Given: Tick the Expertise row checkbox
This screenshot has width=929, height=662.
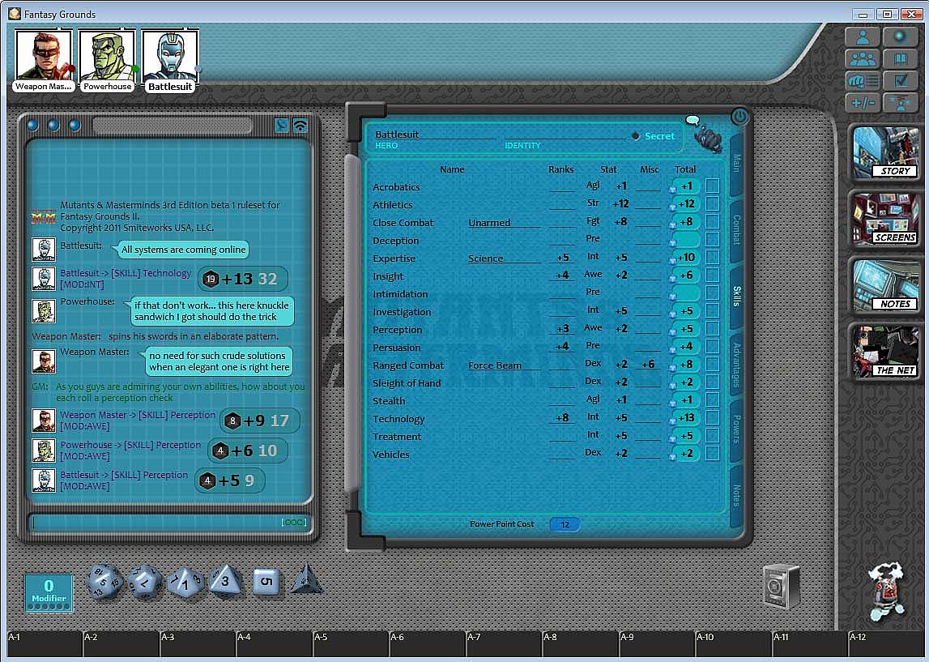Looking at the screenshot, I should pos(713,257).
